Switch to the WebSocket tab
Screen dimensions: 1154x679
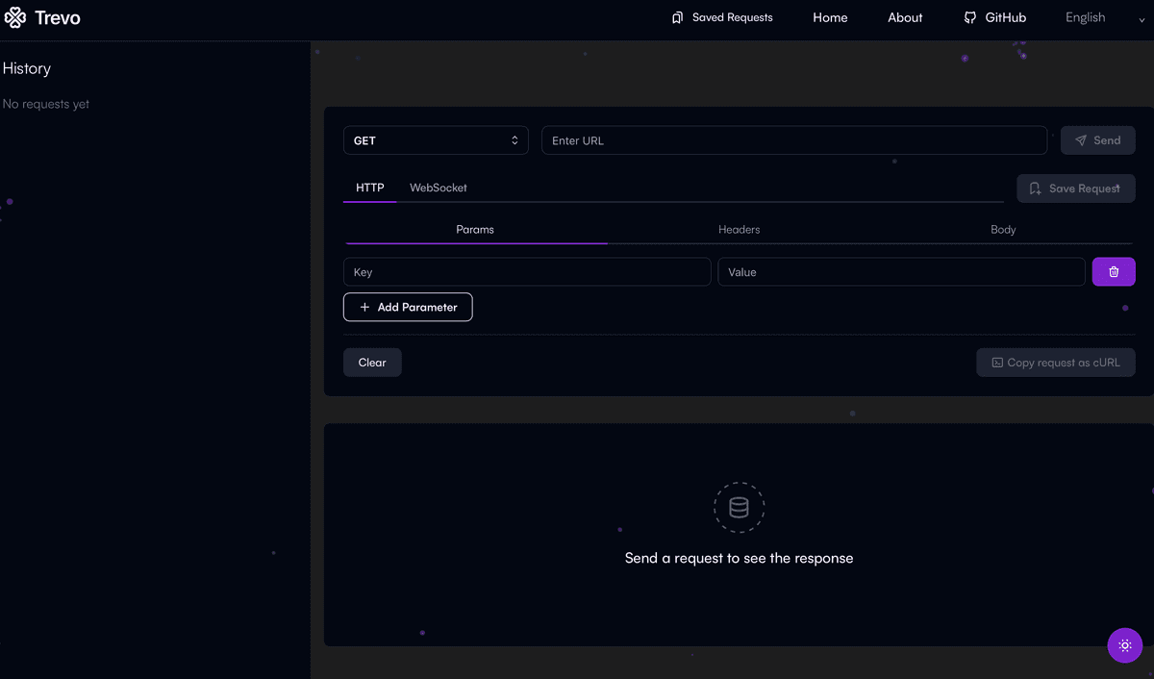click(438, 188)
